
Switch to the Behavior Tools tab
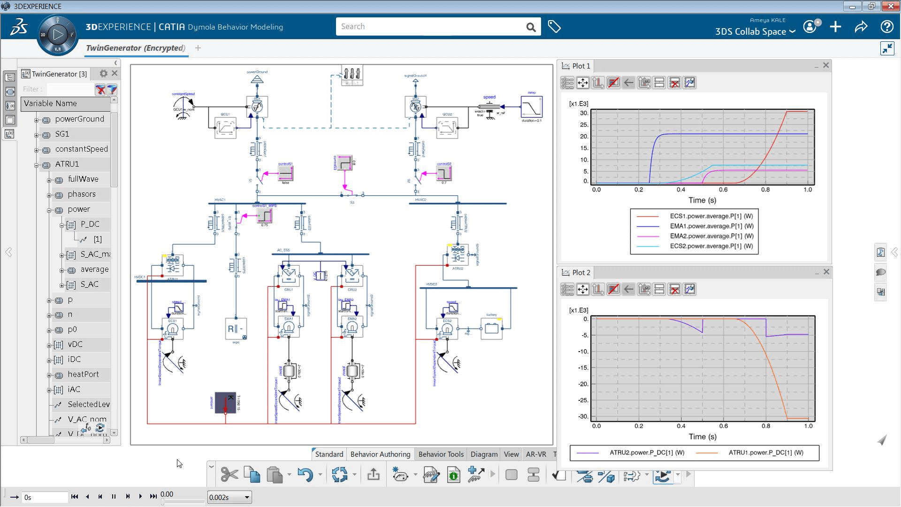click(x=441, y=454)
